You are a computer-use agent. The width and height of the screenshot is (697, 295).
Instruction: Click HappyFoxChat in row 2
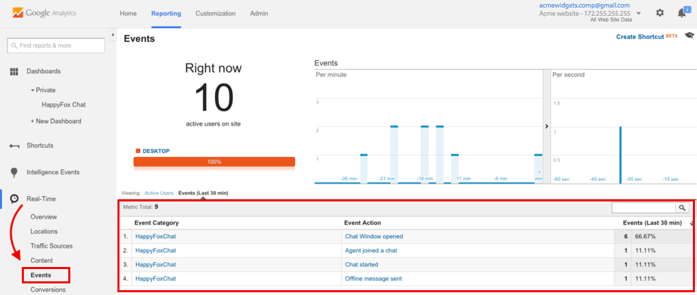click(156, 251)
